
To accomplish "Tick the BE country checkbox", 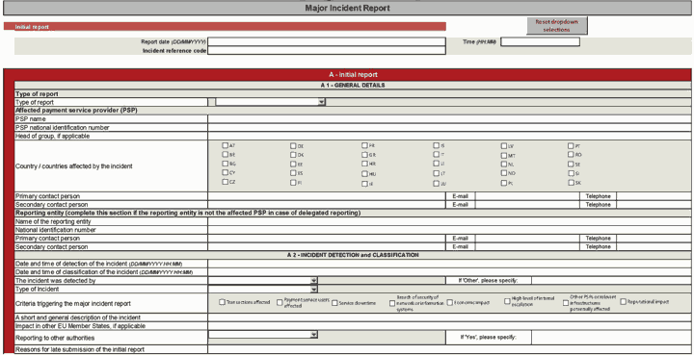I will click(226, 155).
